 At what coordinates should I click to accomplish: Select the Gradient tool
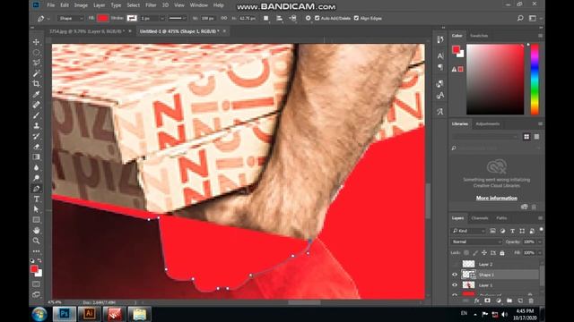[x=36, y=157]
